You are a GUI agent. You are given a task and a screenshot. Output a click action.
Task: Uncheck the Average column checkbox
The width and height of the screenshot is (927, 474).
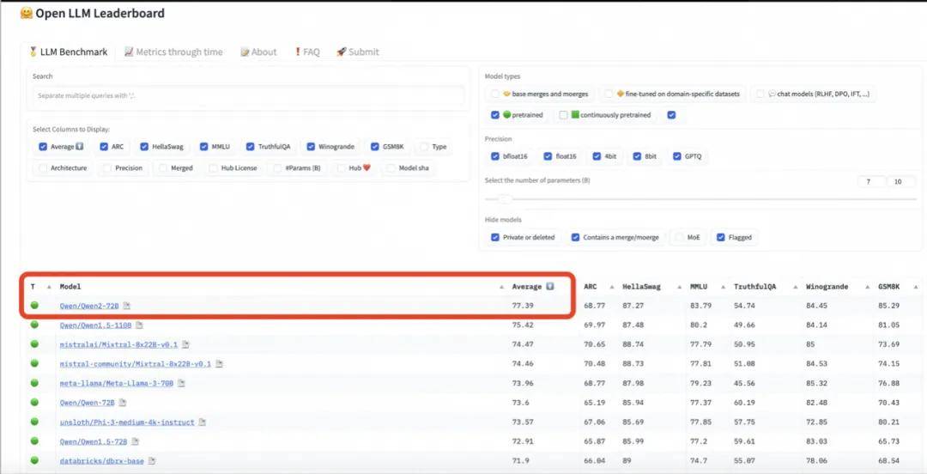(x=43, y=147)
